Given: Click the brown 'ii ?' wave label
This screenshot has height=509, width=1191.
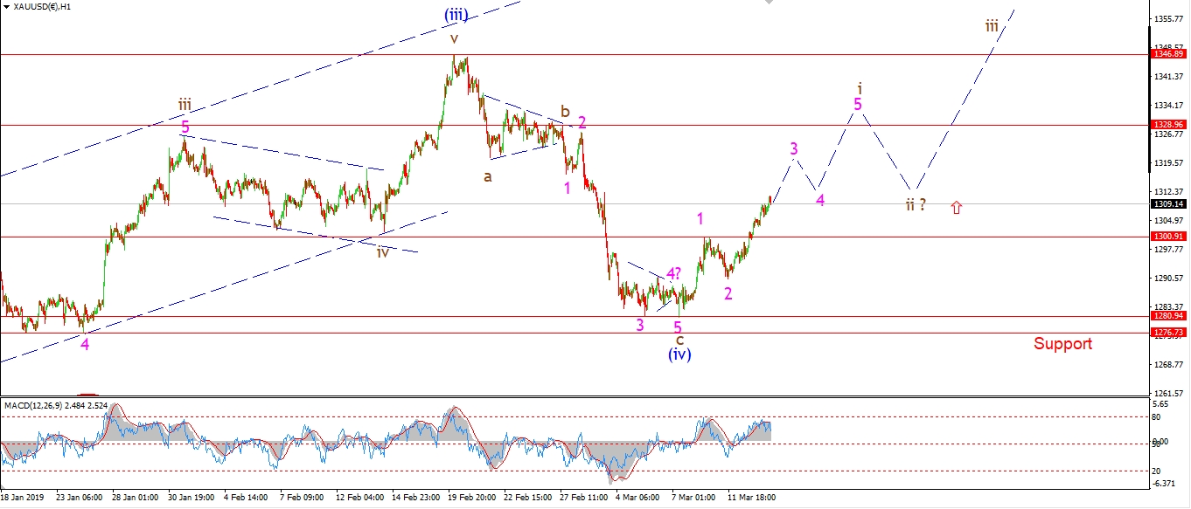Looking at the screenshot, I should point(915,205).
